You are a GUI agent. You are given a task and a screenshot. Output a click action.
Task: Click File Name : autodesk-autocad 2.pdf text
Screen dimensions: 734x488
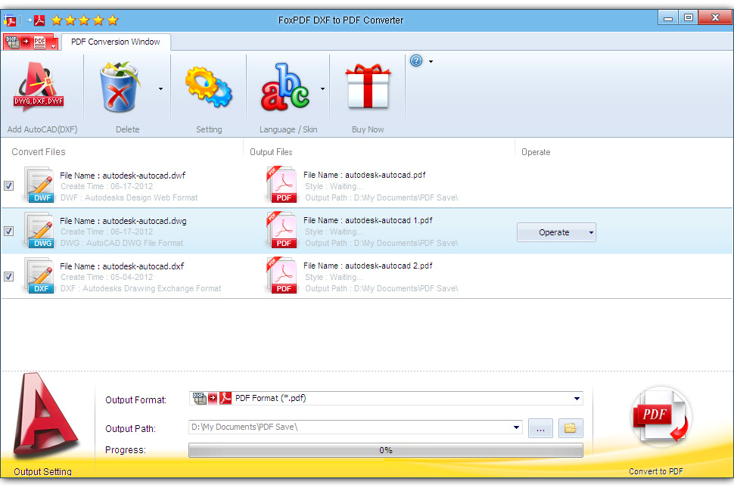click(368, 266)
